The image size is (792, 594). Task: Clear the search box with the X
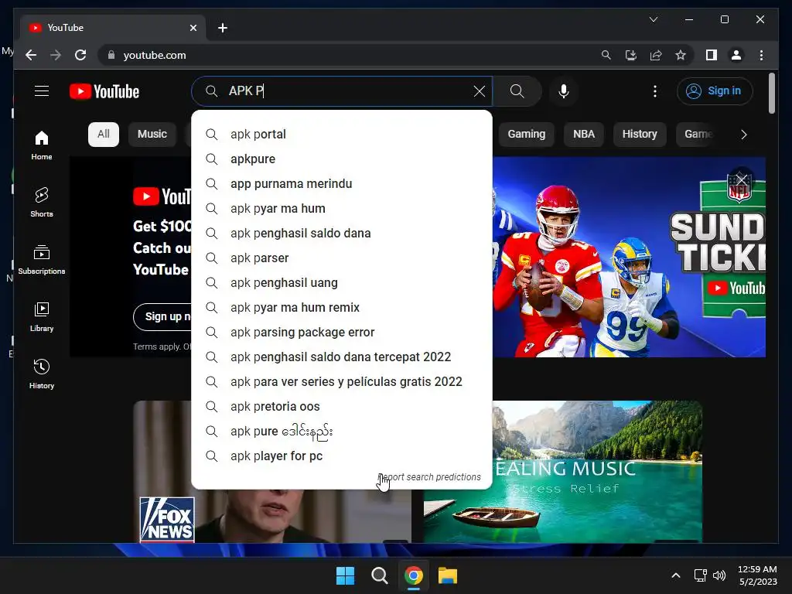479,91
